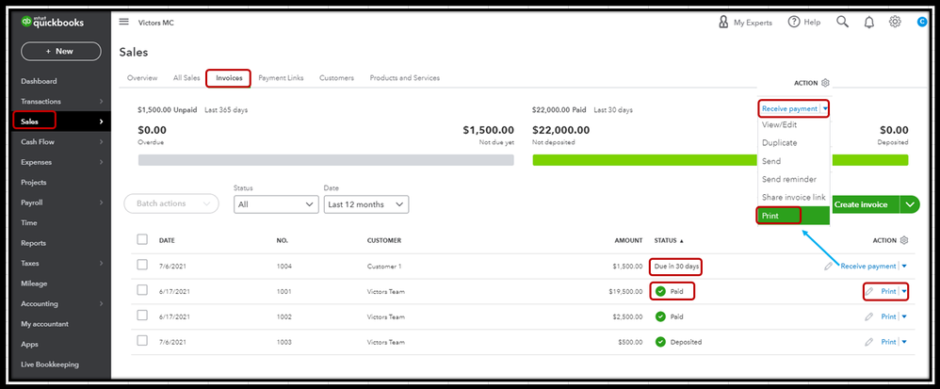The image size is (940, 389).
Task: Open action arrow next to Print for invoice 1003
Action: 904,342
